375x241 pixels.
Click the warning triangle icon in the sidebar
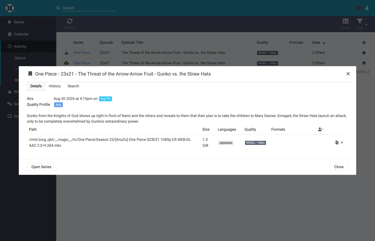click(10, 92)
